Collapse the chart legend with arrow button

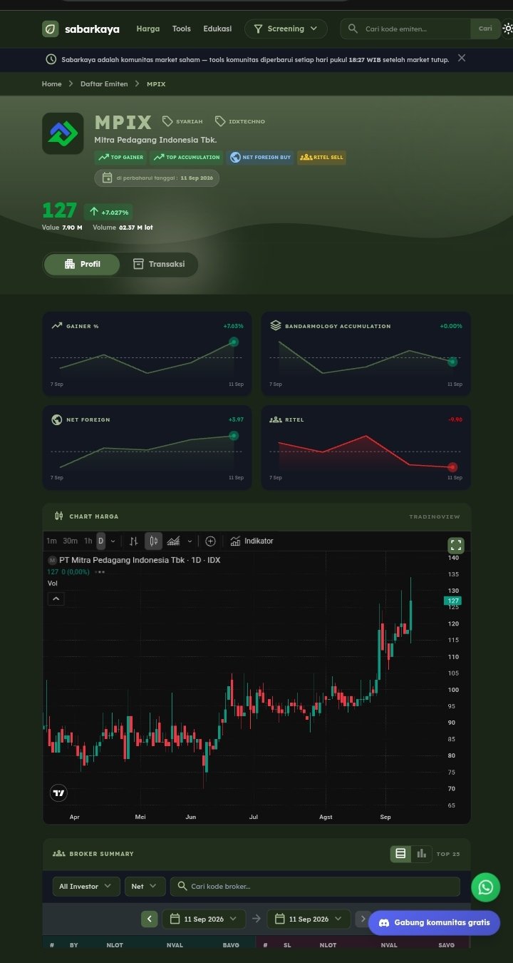56,598
